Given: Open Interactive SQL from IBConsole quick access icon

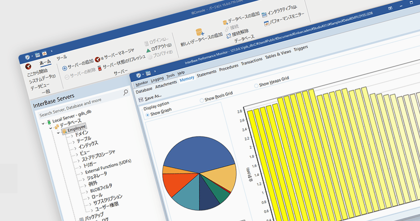Looking at the screenshot, I should tap(37, 55).
